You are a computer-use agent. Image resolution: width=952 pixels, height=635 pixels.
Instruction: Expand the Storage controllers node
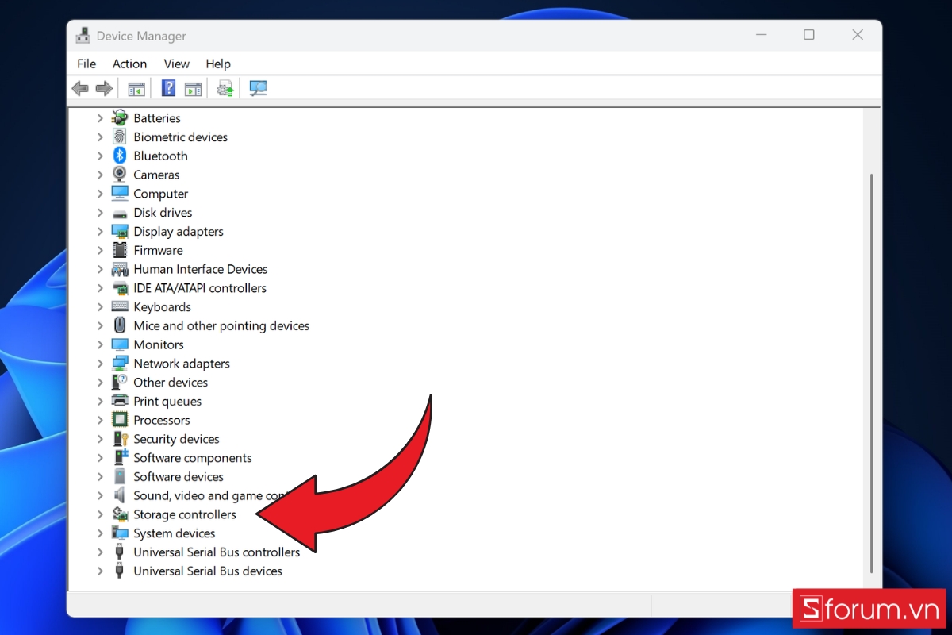[100, 514]
